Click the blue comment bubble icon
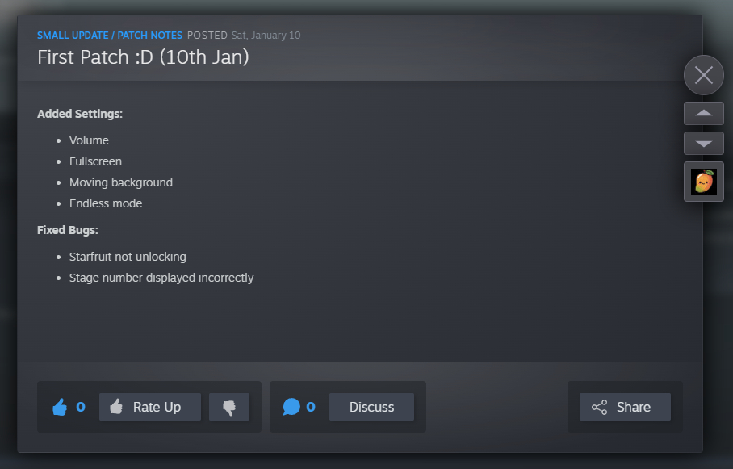This screenshot has width=733, height=469. pos(291,407)
